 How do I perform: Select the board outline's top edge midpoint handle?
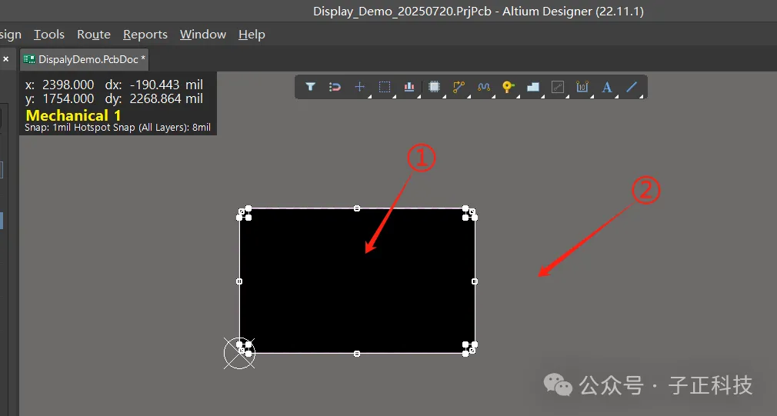click(x=357, y=208)
